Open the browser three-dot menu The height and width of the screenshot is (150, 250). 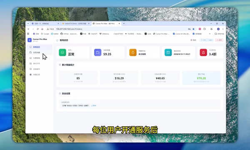click(x=223, y=29)
